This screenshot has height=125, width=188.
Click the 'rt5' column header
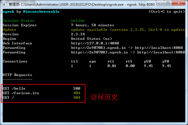tap(129, 61)
